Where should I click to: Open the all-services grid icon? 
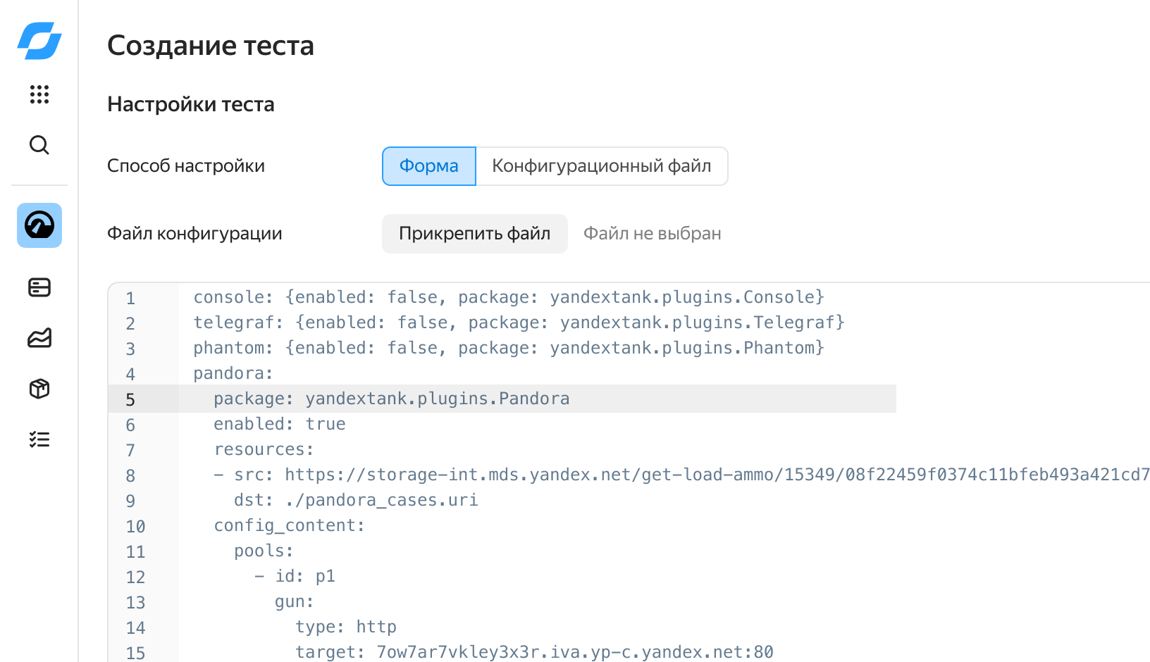(x=39, y=95)
